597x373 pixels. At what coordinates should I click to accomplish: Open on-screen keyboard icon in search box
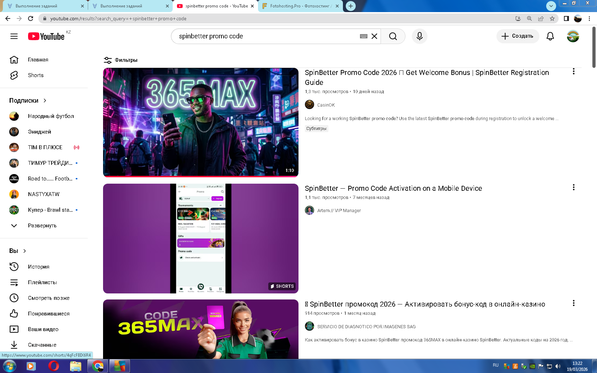click(364, 36)
